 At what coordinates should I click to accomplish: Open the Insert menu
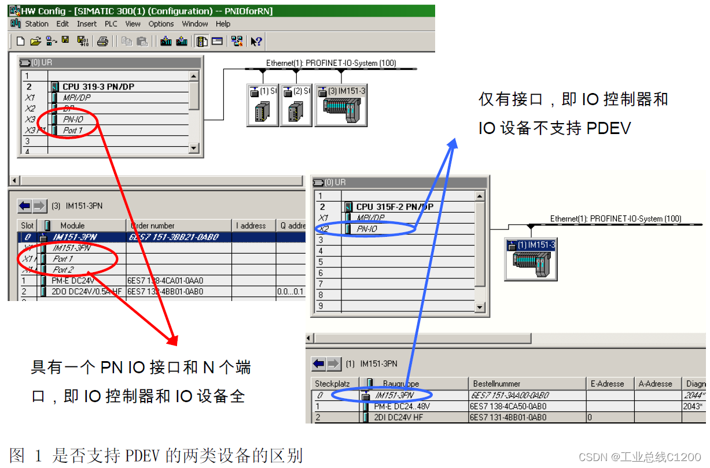tap(87, 24)
